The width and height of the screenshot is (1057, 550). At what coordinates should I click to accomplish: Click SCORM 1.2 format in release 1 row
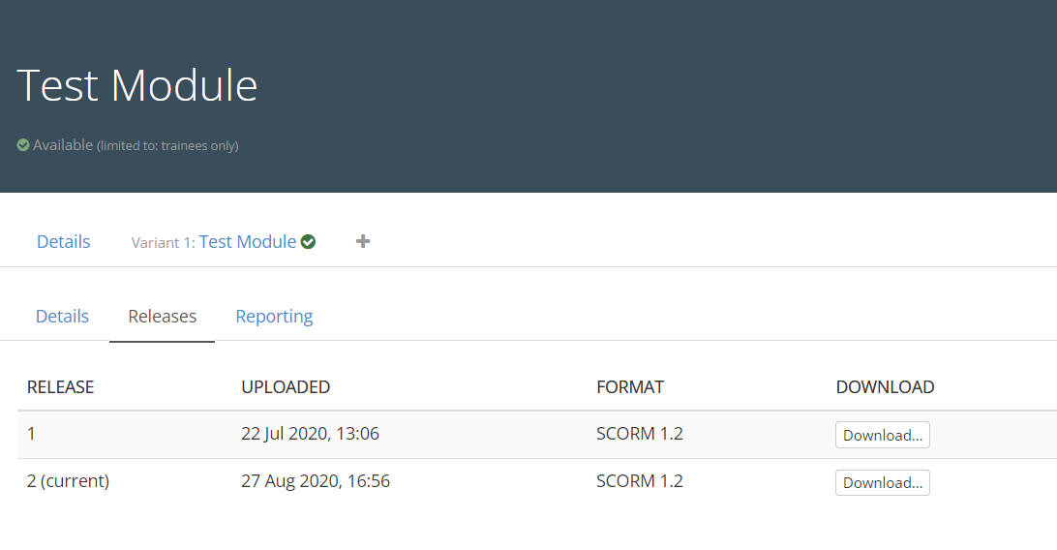coord(640,434)
